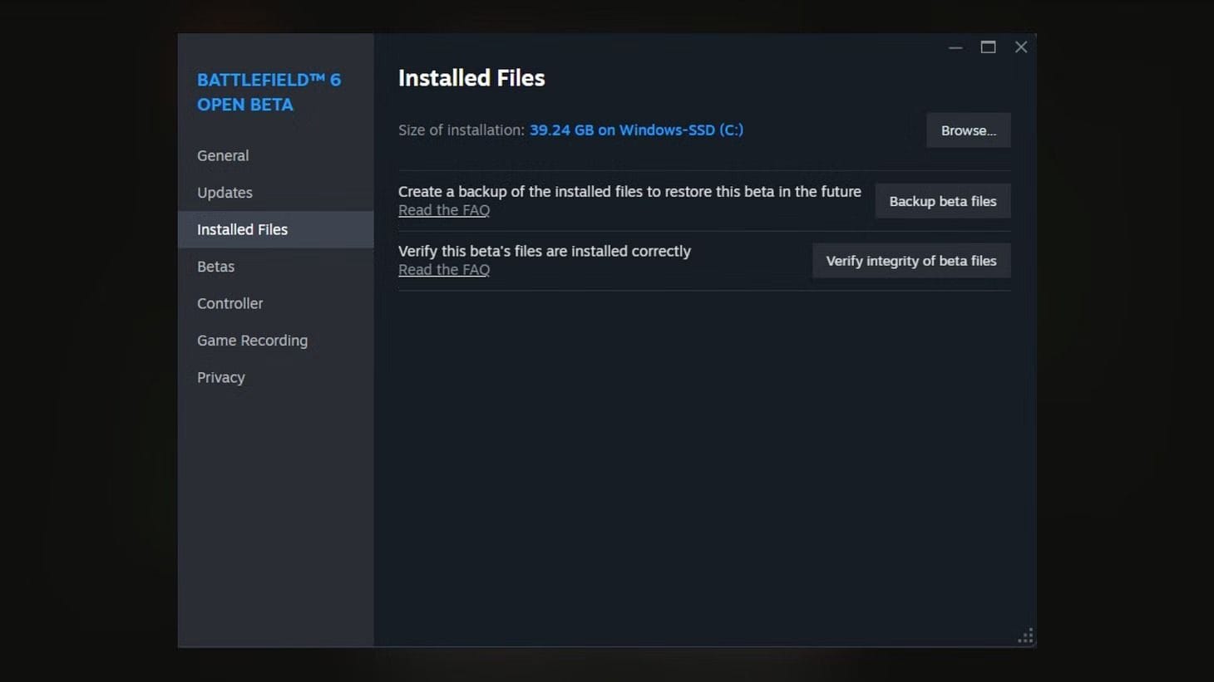Close the properties window
The height and width of the screenshot is (682, 1214).
pyautogui.click(x=1020, y=47)
